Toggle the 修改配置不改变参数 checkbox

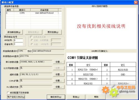[x=8, y=92]
